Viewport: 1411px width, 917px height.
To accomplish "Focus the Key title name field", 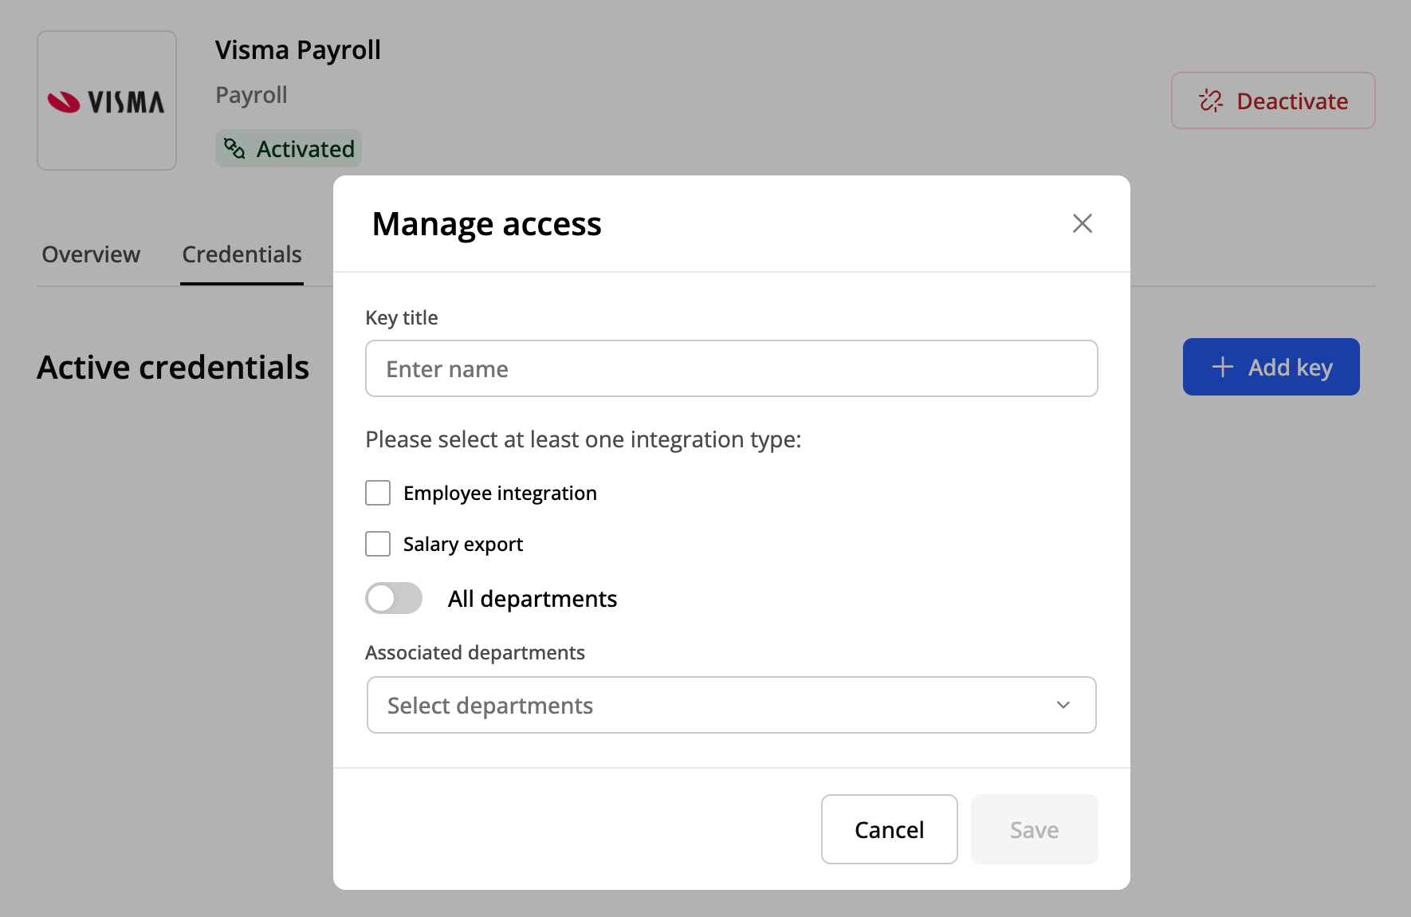I will click(x=731, y=368).
